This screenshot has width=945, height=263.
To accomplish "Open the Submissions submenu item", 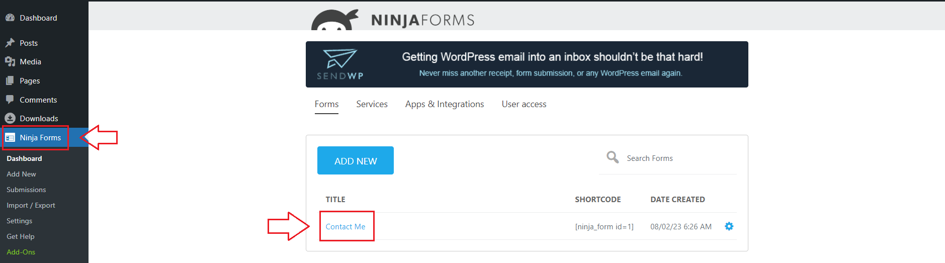I will (26, 190).
